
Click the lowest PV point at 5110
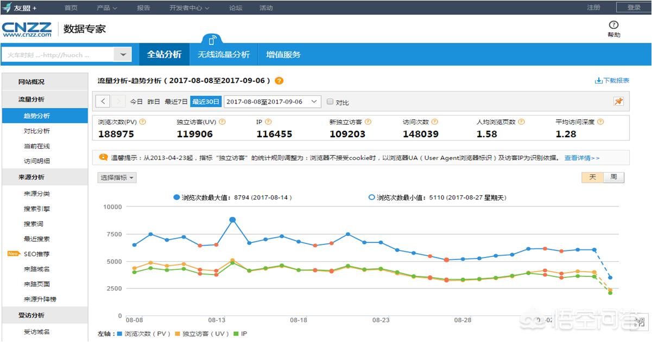pyautogui.click(x=447, y=260)
